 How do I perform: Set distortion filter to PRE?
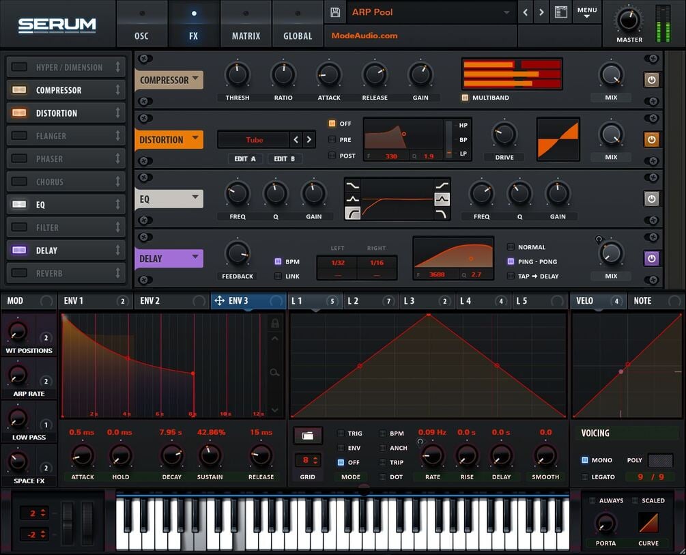point(332,140)
